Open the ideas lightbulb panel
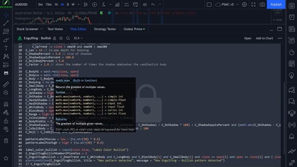Screen dimensions: 297x167 coord(292,75)
